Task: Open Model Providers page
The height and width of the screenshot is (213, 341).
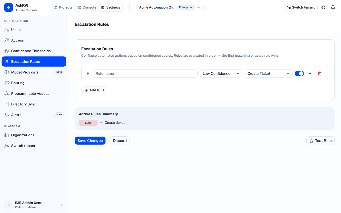Action: tap(34, 72)
